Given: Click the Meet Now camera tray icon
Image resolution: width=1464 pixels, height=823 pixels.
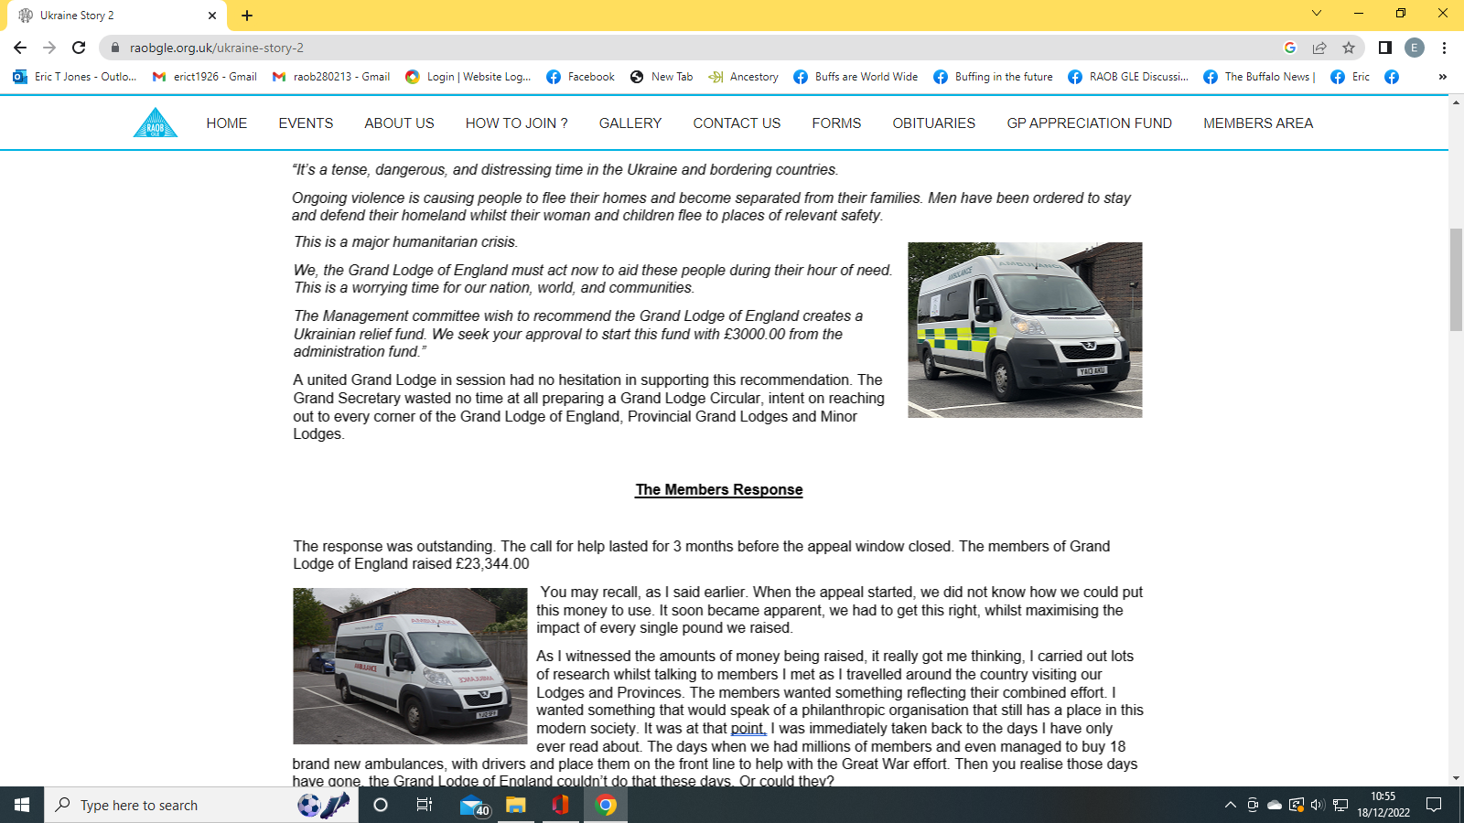Looking at the screenshot, I should coord(1253,805).
